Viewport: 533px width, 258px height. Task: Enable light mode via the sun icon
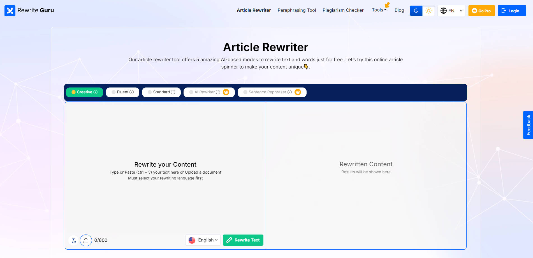pyautogui.click(x=428, y=11)
